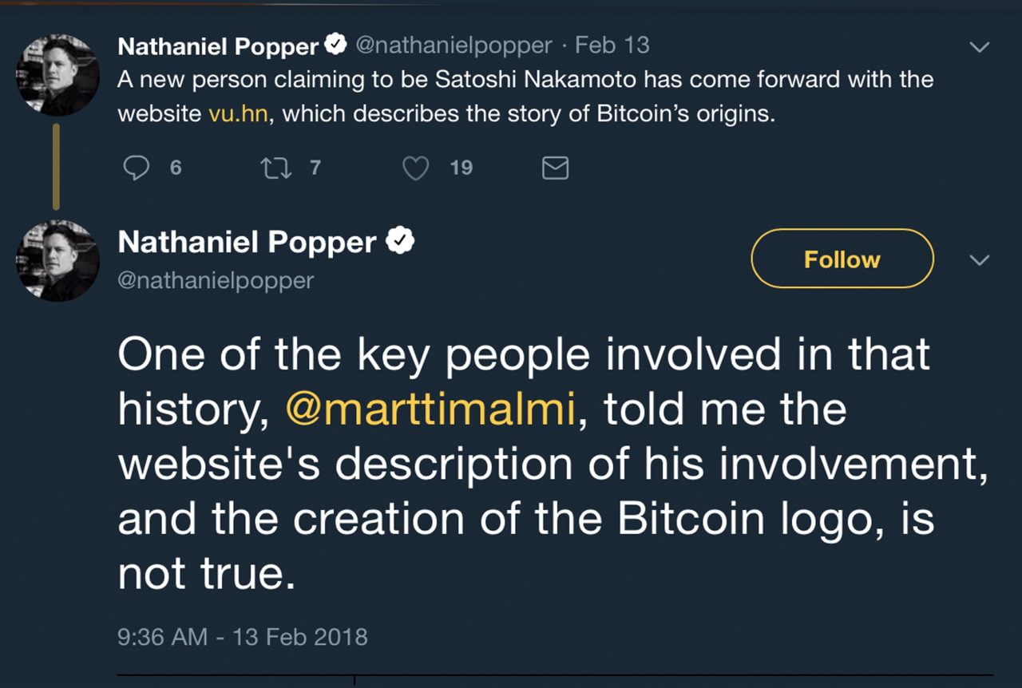Click the reply count showing 6
This screenshot has height=688, width=1022.
[x=174, y=168]
